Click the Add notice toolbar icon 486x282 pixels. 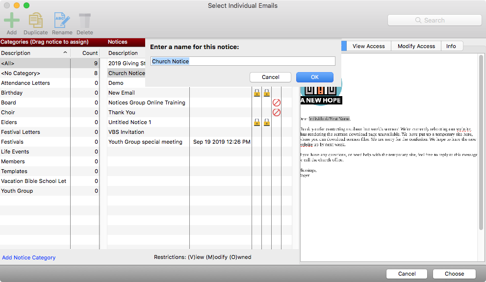coord(12,21)
